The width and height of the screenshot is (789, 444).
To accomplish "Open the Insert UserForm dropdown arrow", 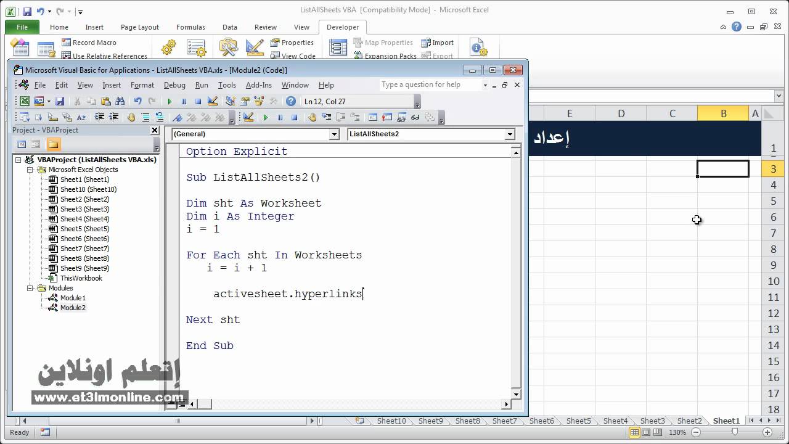I will [x=49, y=101].
